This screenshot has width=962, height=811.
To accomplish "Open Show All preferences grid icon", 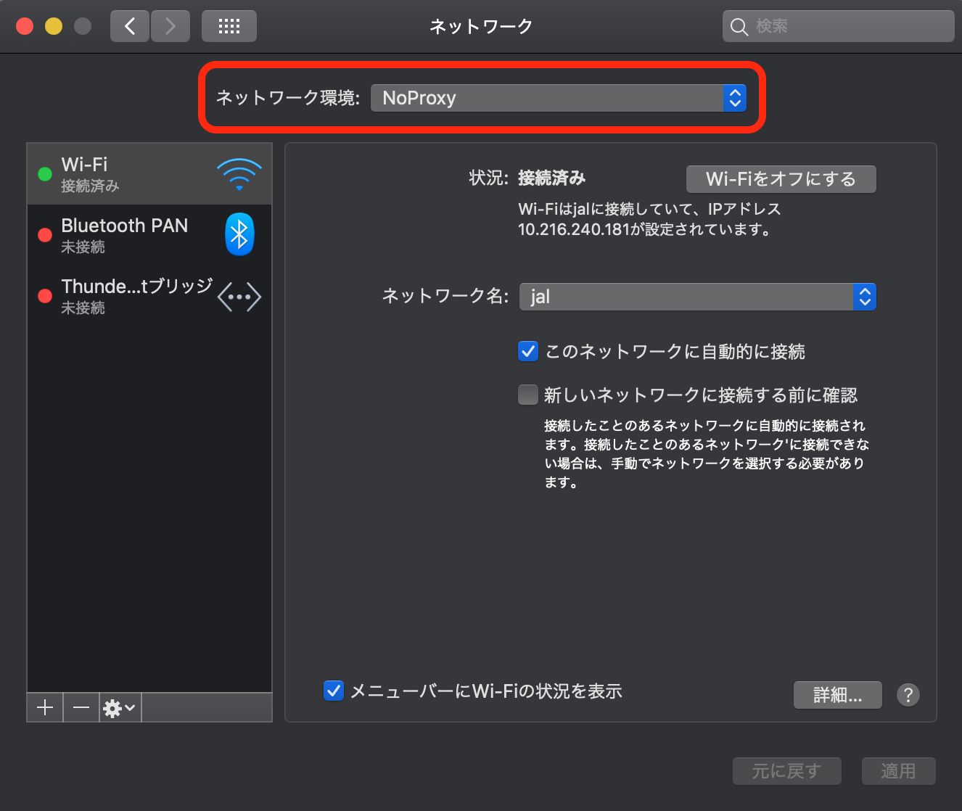I will pos(229,25).
